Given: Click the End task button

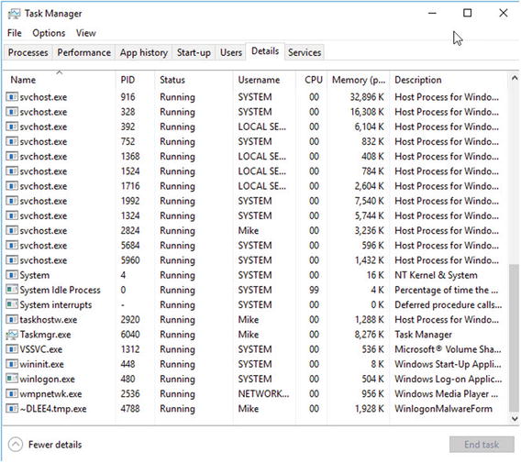Looking at the screenshot, I should click(x=482, y=445).
